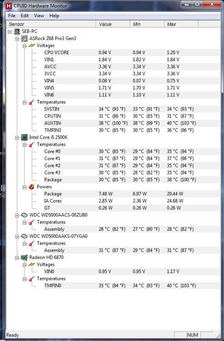Click the Value column header

coord(113,24)
